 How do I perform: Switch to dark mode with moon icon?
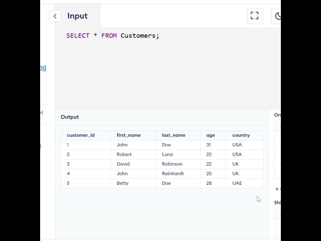point(277,16)
